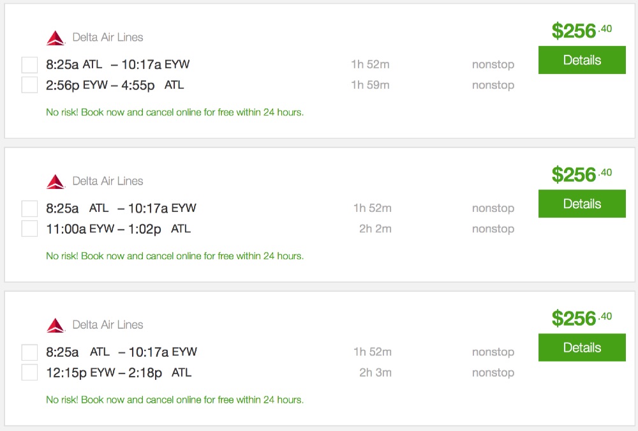Viewport: 638px width, 431px height.
Task: Tick the 12:15p EYW return flight checkbox
Action: (x=29, y=372)
